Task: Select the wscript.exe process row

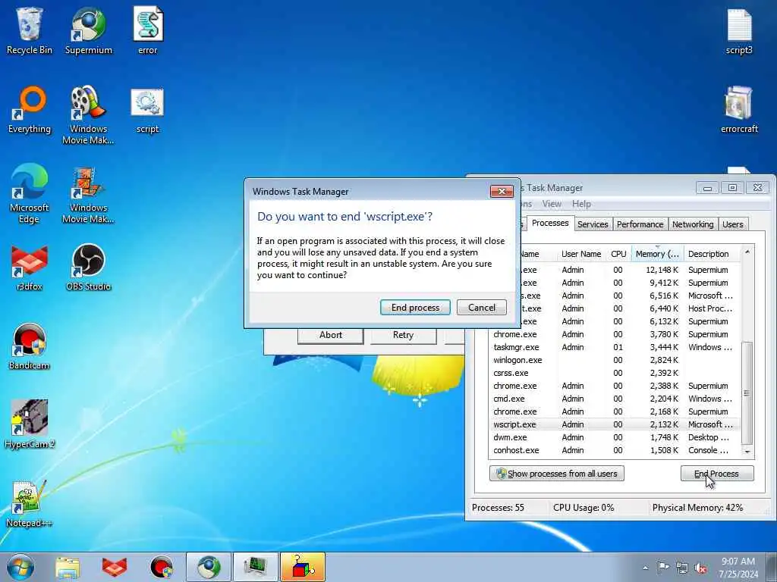Action: point(615,424)
